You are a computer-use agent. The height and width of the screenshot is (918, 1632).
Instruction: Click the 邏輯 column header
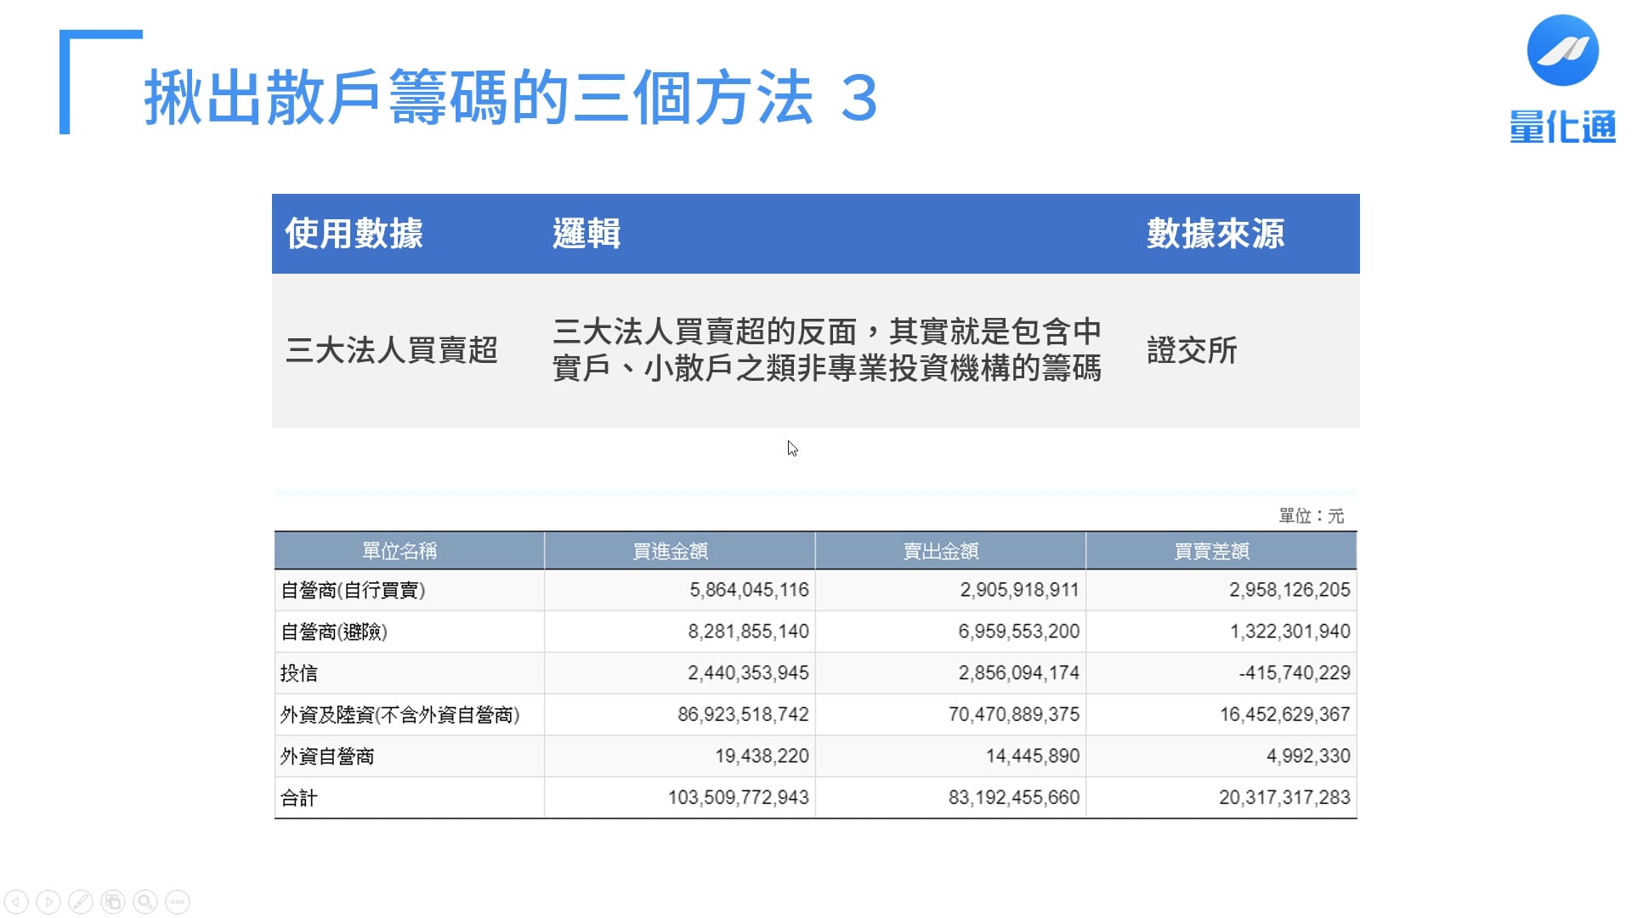(585, 233)
